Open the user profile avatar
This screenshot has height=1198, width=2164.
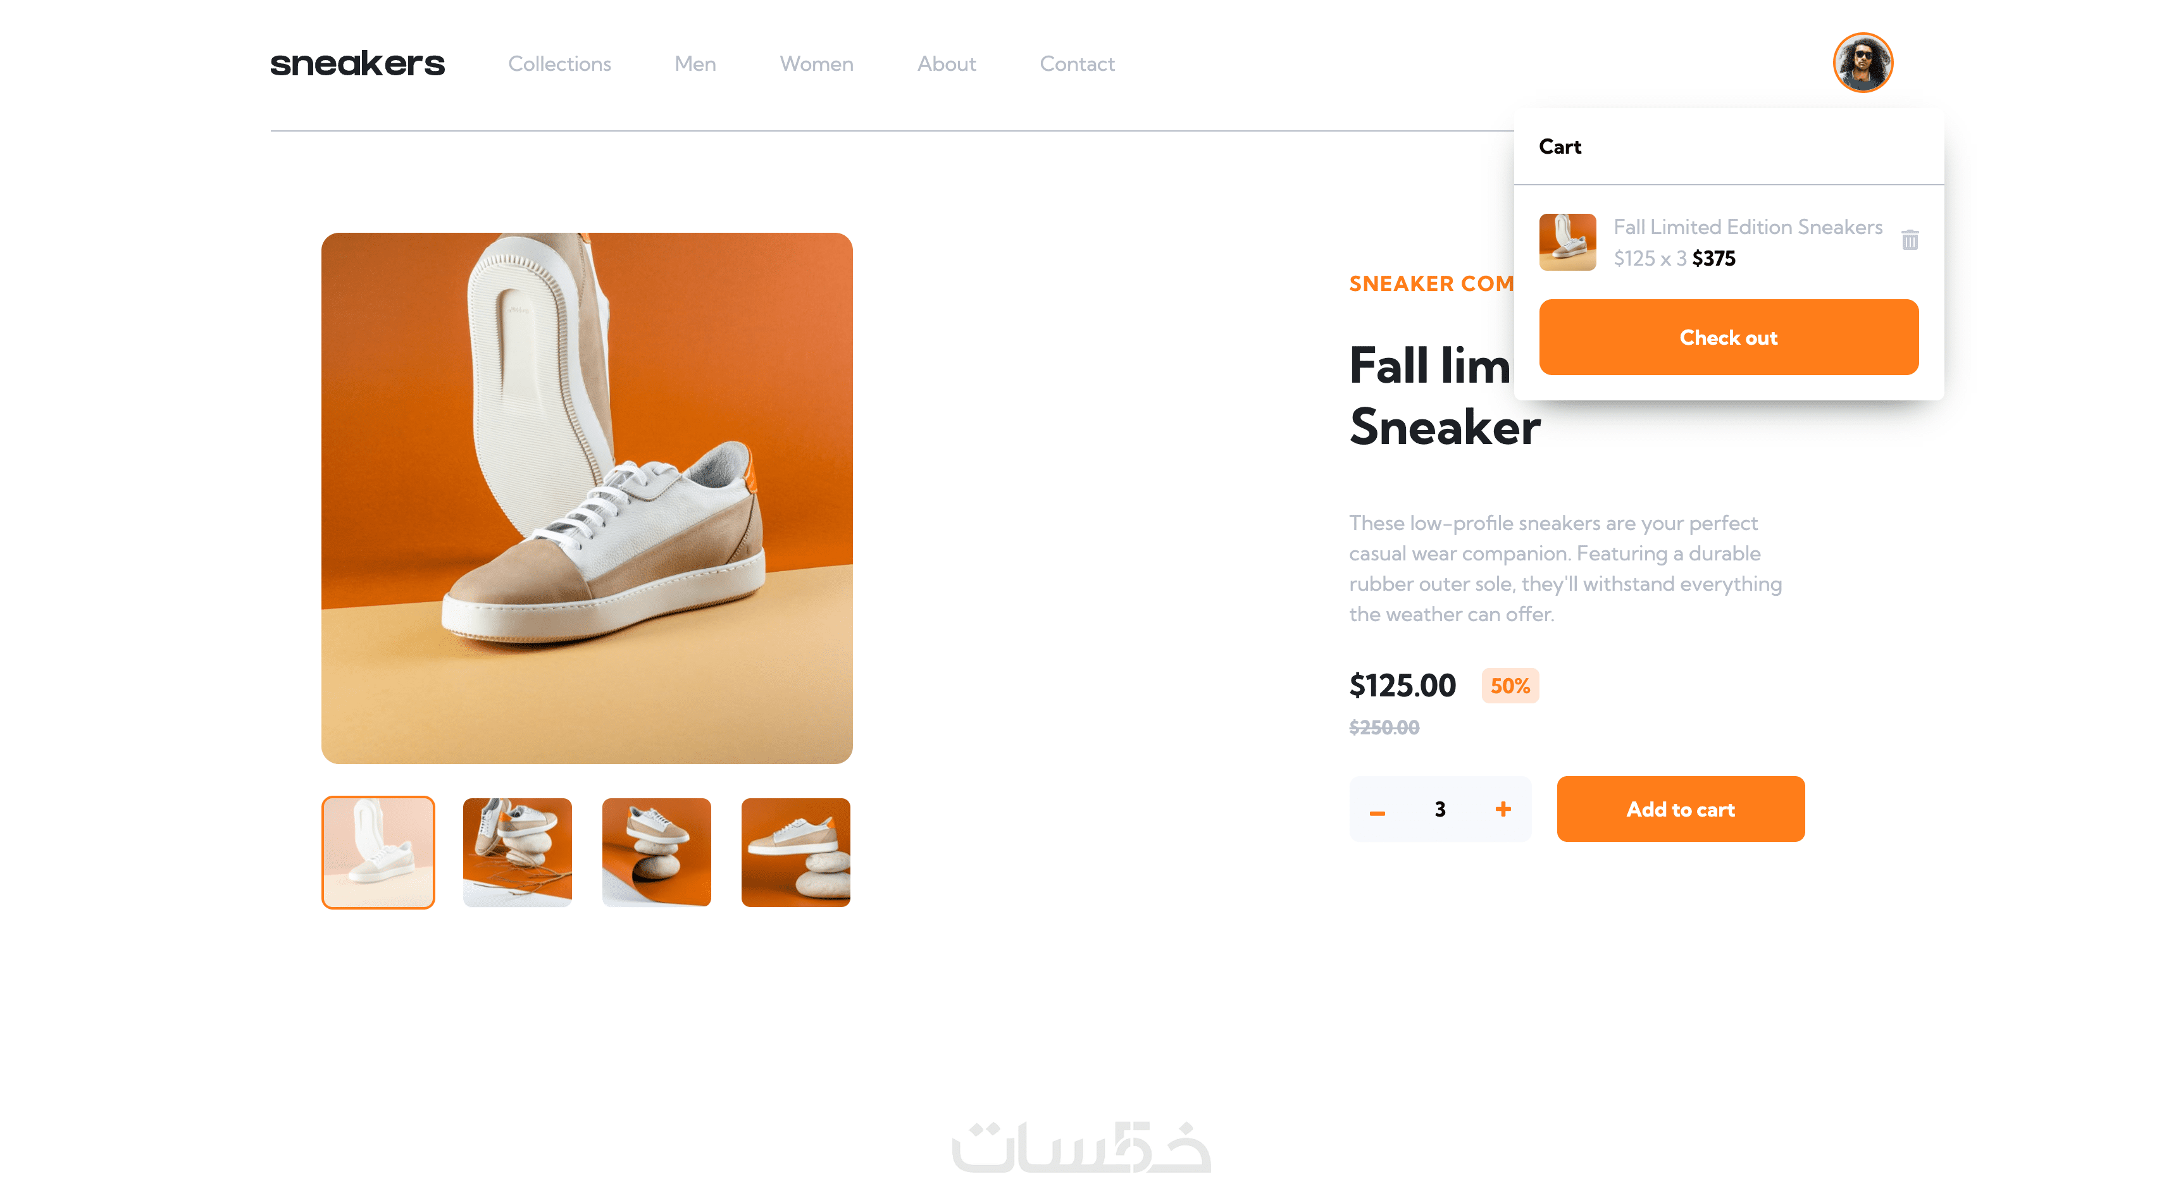tap(1862, 63)
